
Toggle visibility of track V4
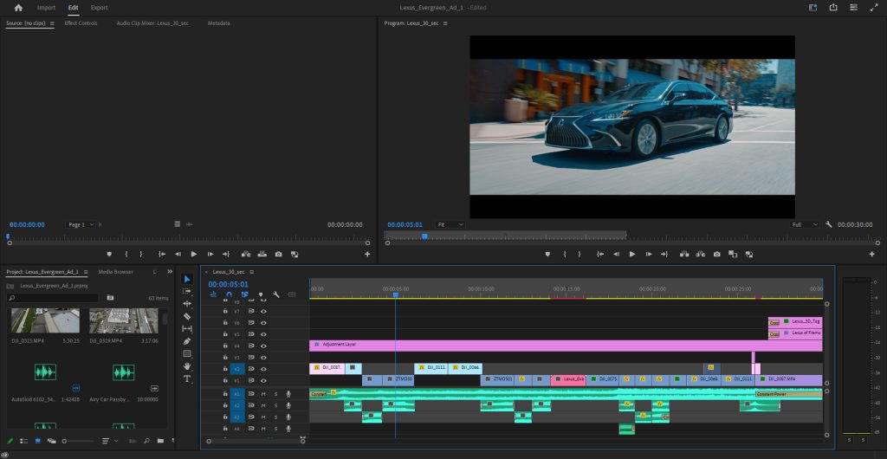pyautogui.click(x=263, y=345)
